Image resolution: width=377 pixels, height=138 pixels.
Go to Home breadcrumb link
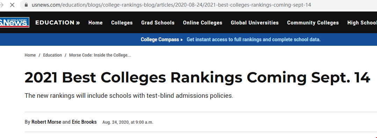30,55
